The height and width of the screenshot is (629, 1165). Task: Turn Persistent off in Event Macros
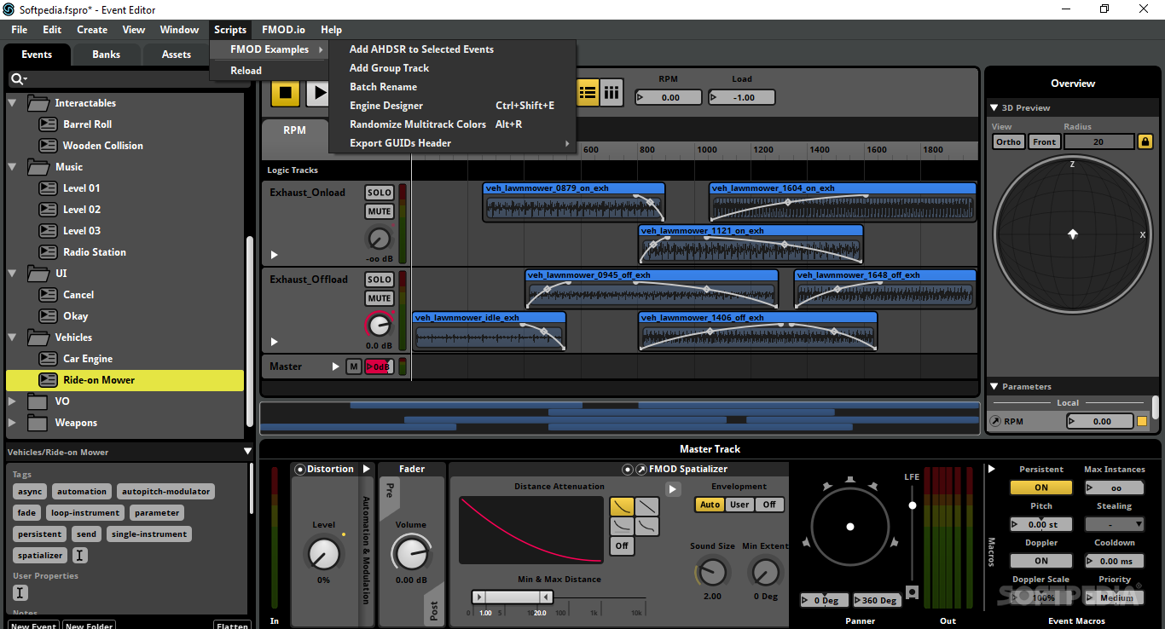[1040, 487]
